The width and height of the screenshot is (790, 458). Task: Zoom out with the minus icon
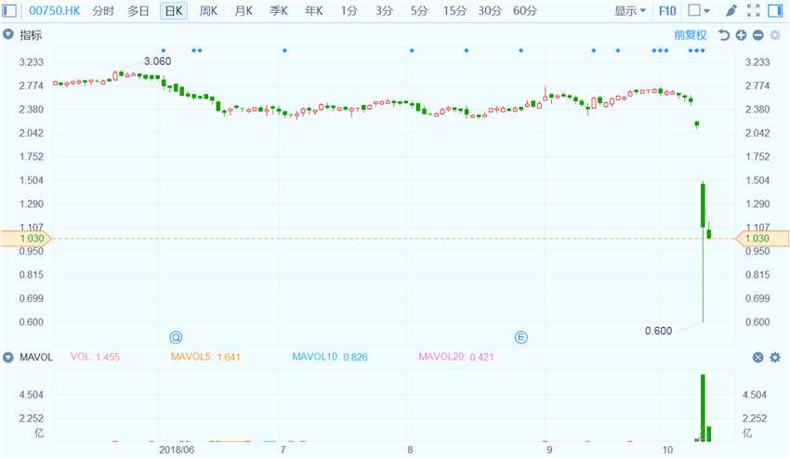tap(758, 34)
